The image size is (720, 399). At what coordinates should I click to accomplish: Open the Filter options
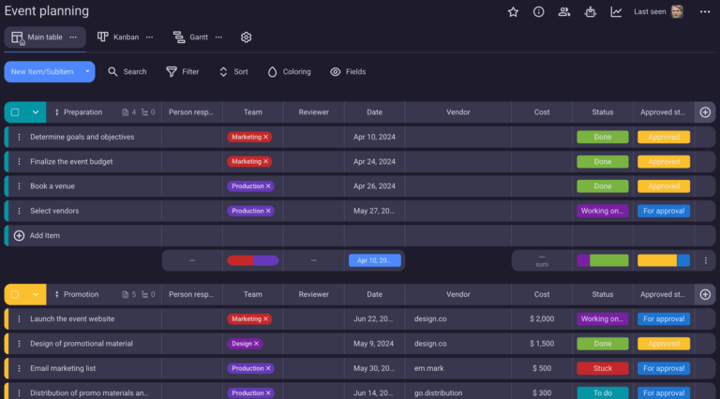(x=183, y=72)
